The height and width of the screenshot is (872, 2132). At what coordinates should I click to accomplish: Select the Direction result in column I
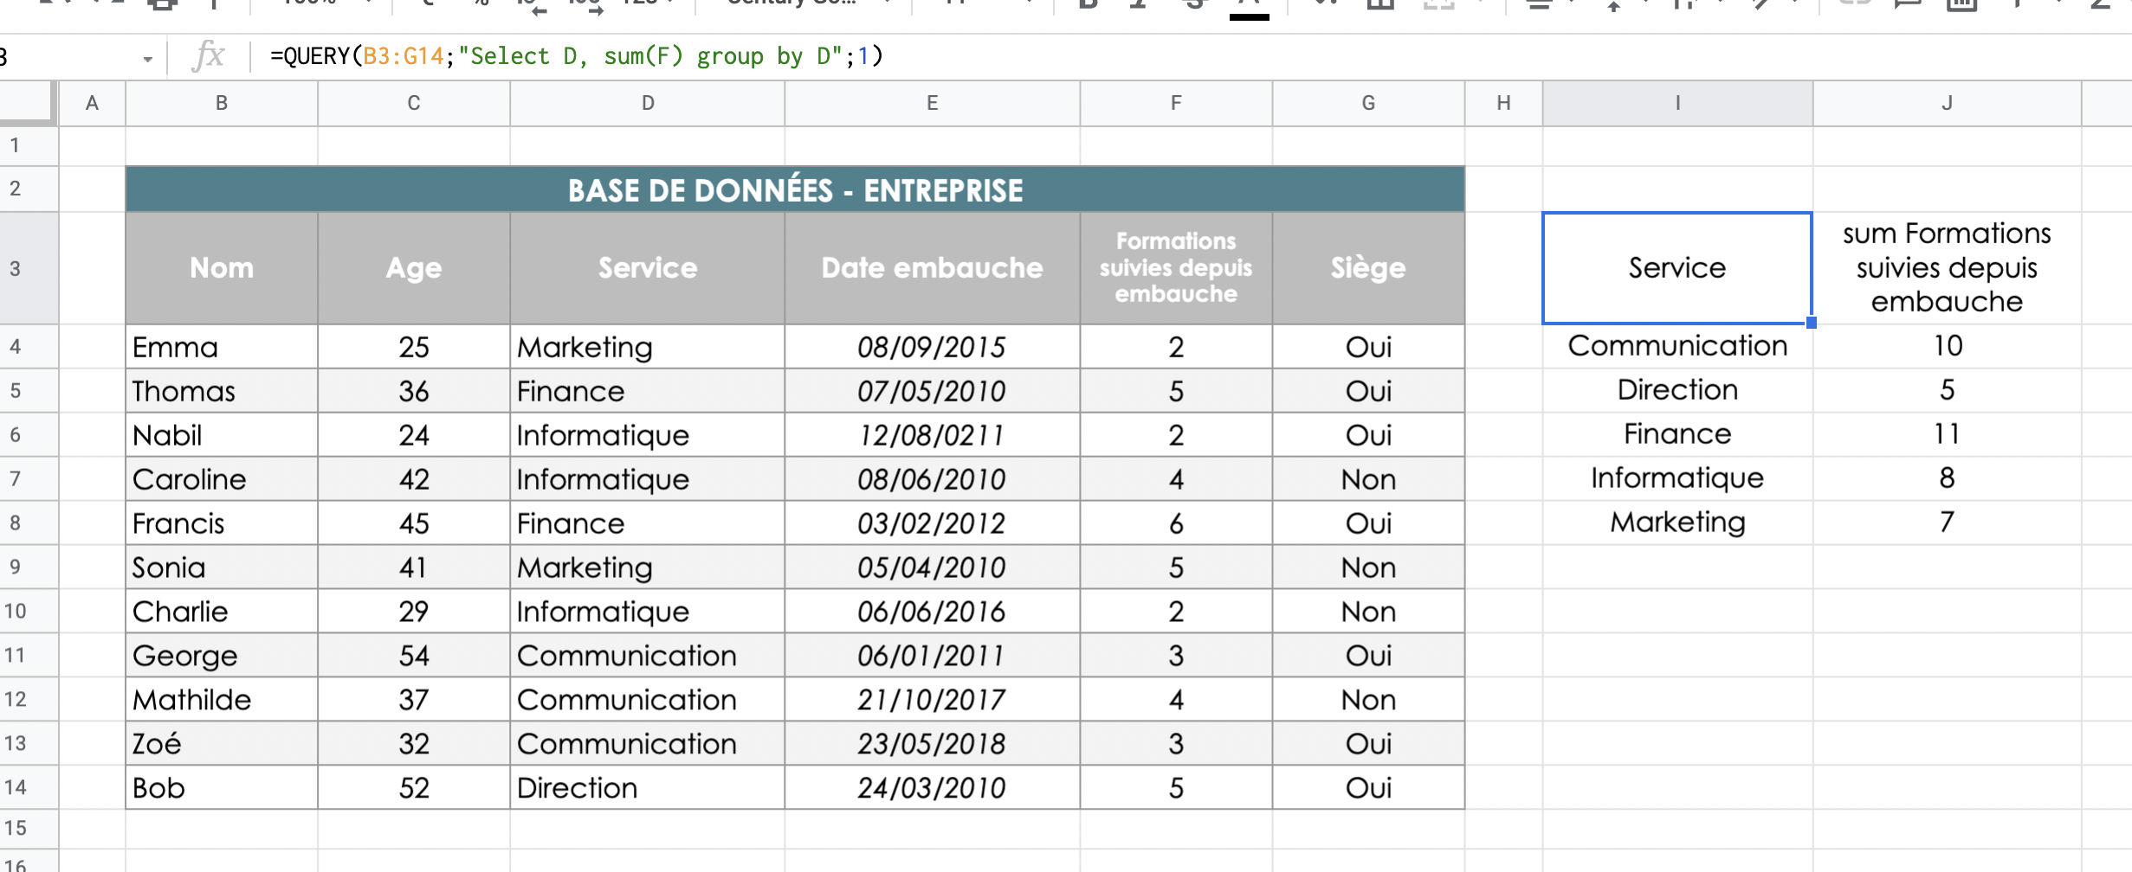click(1677, 390)
